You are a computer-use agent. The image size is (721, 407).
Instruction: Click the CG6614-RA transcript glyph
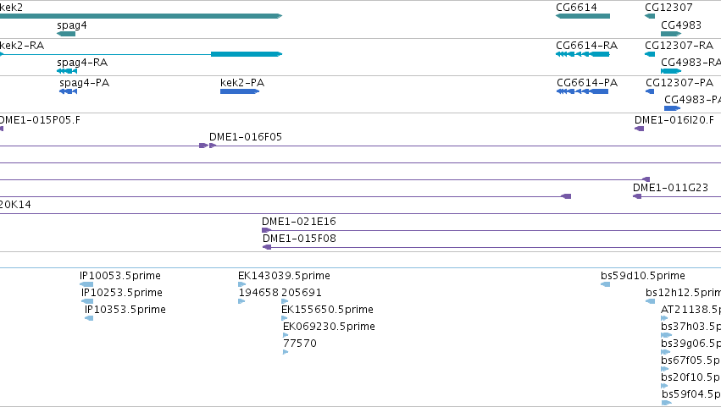583,54
